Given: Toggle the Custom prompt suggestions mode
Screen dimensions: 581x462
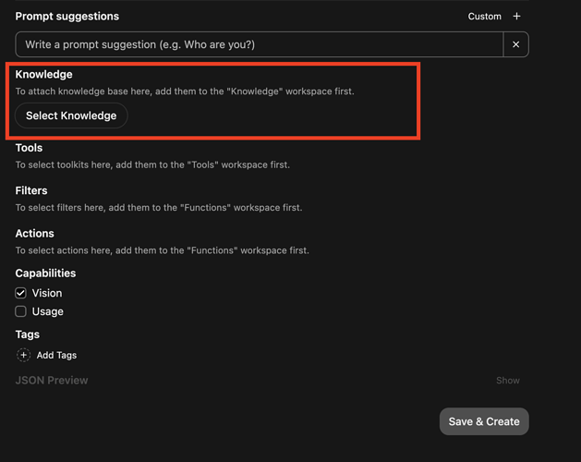Looking at the screenshot, I should click(x=484, y=17).
